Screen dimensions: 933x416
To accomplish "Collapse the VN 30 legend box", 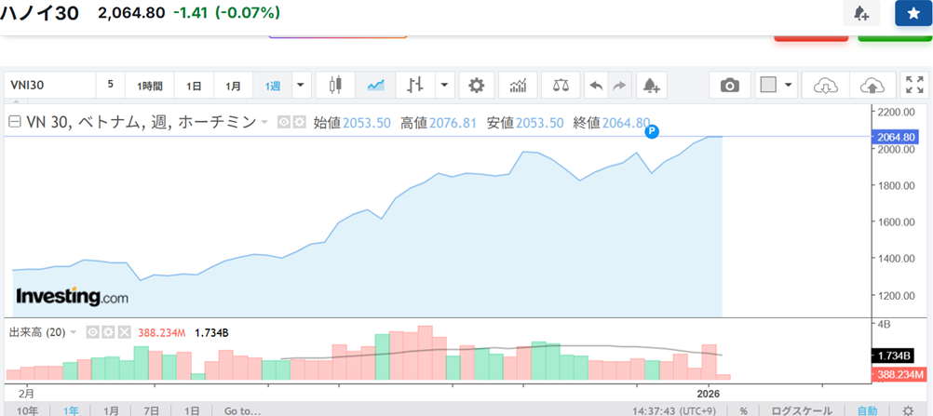I will [x=15, y=122].
